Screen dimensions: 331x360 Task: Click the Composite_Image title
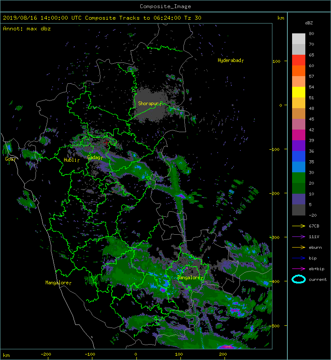165,6
